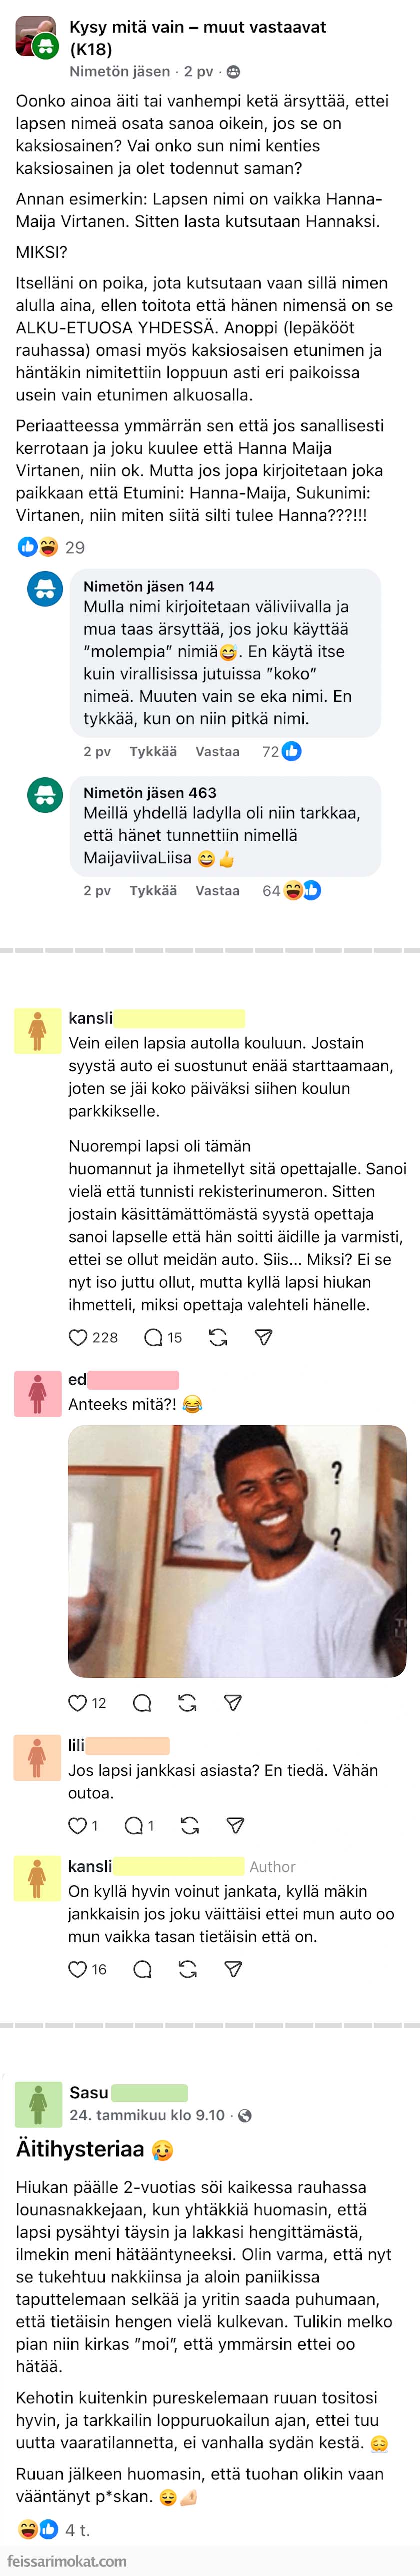The width and height of the screenshot is (420, 2576).
Task: Click the 72 likes reaction count
Action: pos(281,752)
